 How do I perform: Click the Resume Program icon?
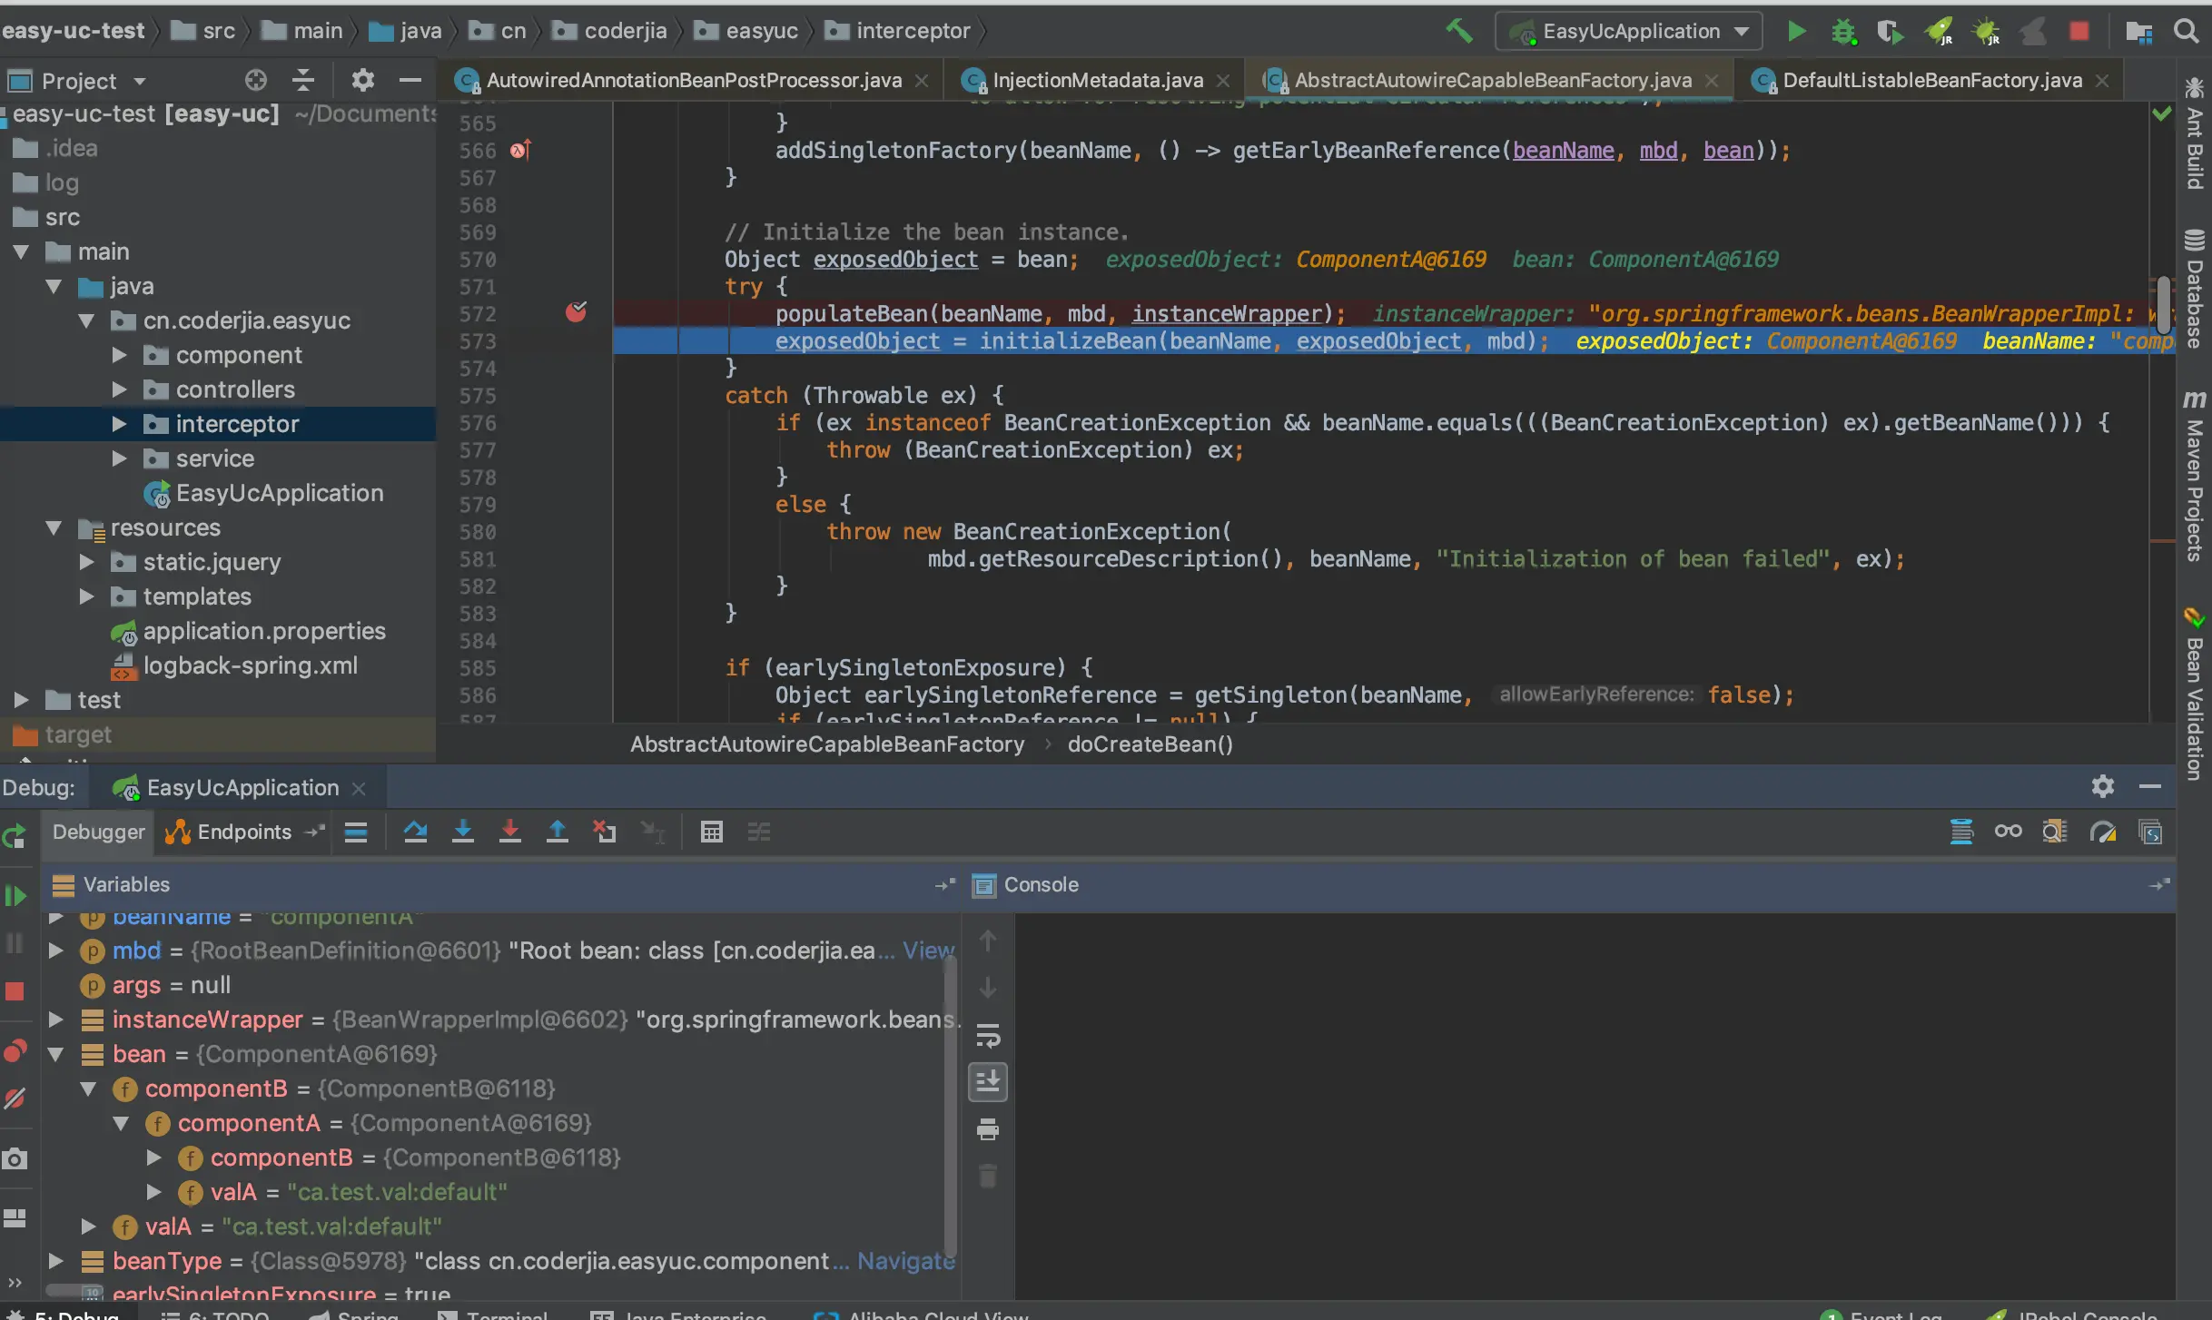pos(15,896)
